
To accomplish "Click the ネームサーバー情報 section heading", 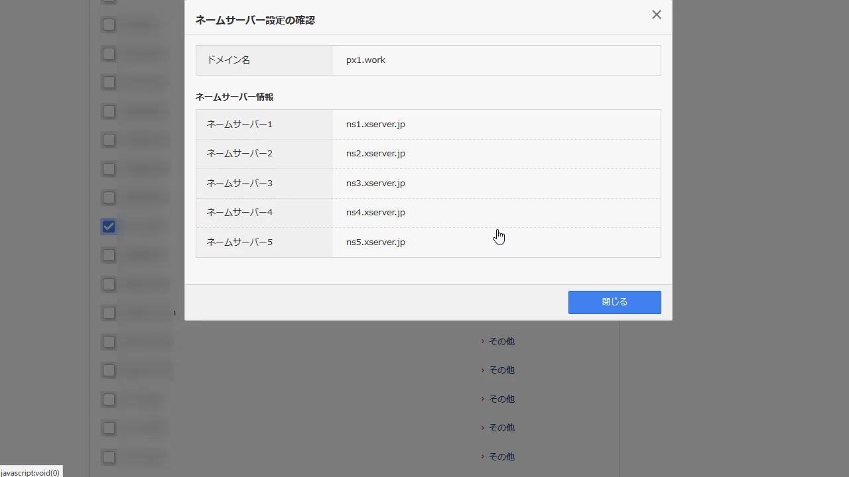I will 234,97.
